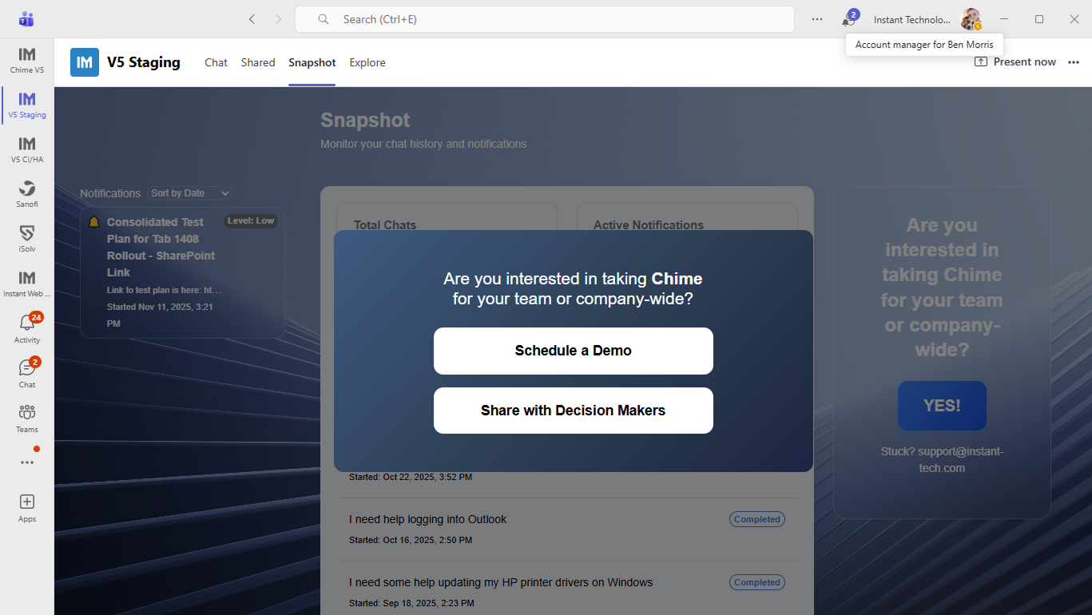Go back with the back arrow
The image size is (1092, 615).
[x=252, y=19]
